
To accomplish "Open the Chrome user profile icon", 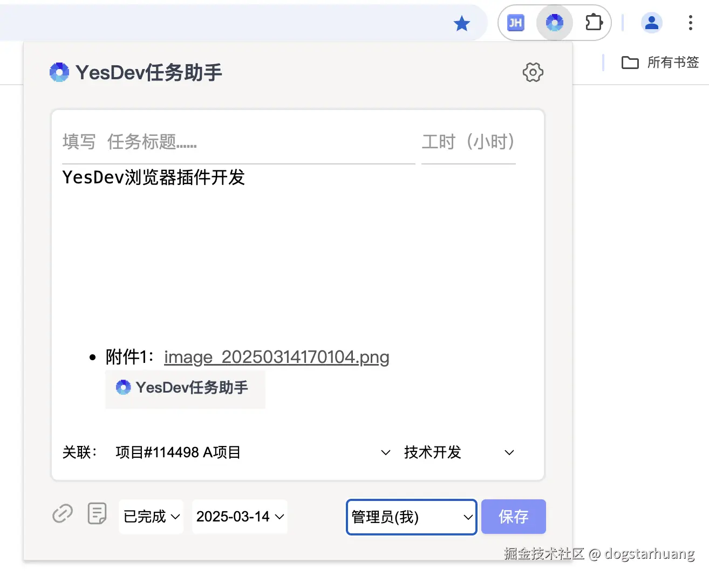I will click(652, 23).
